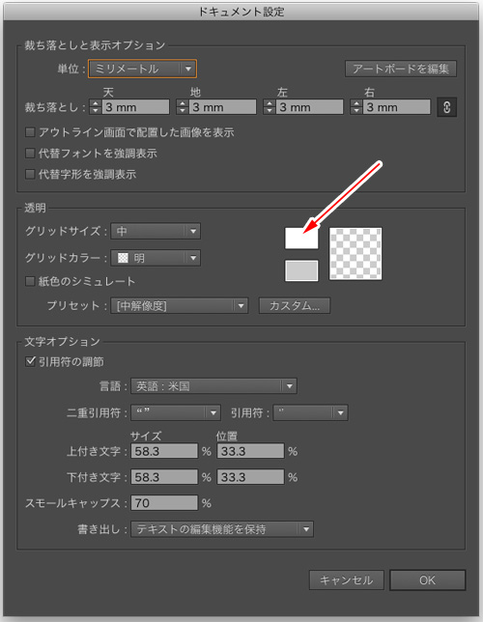The image size is (483, 622).
Task: Click the キャンセル button
Action: pos(347,580)
